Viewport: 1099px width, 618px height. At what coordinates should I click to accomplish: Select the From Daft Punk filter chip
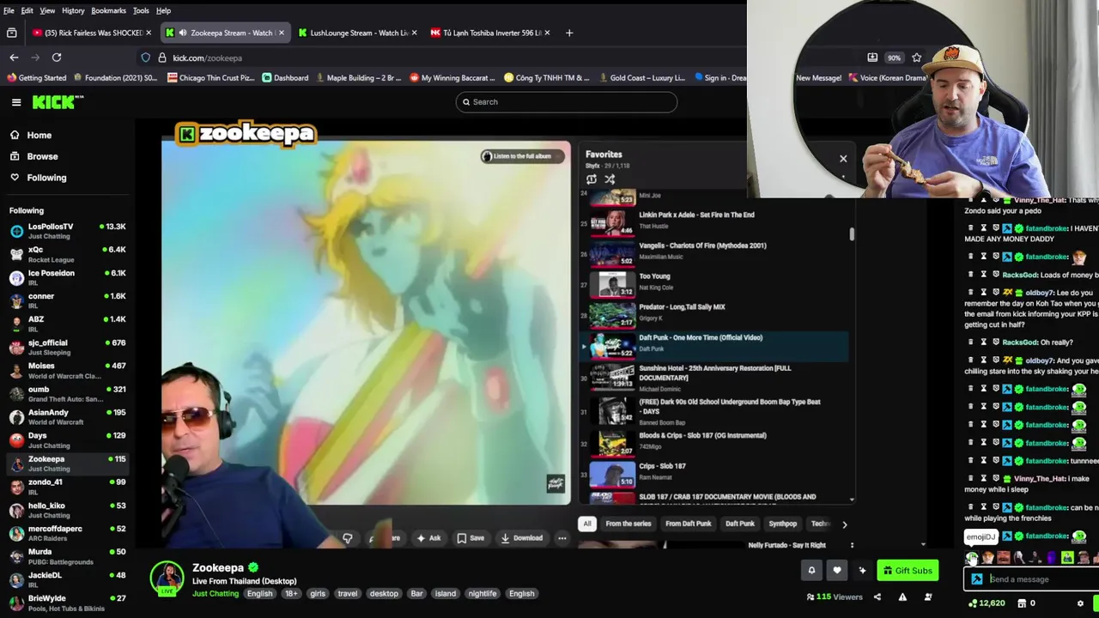click(688, 524)
